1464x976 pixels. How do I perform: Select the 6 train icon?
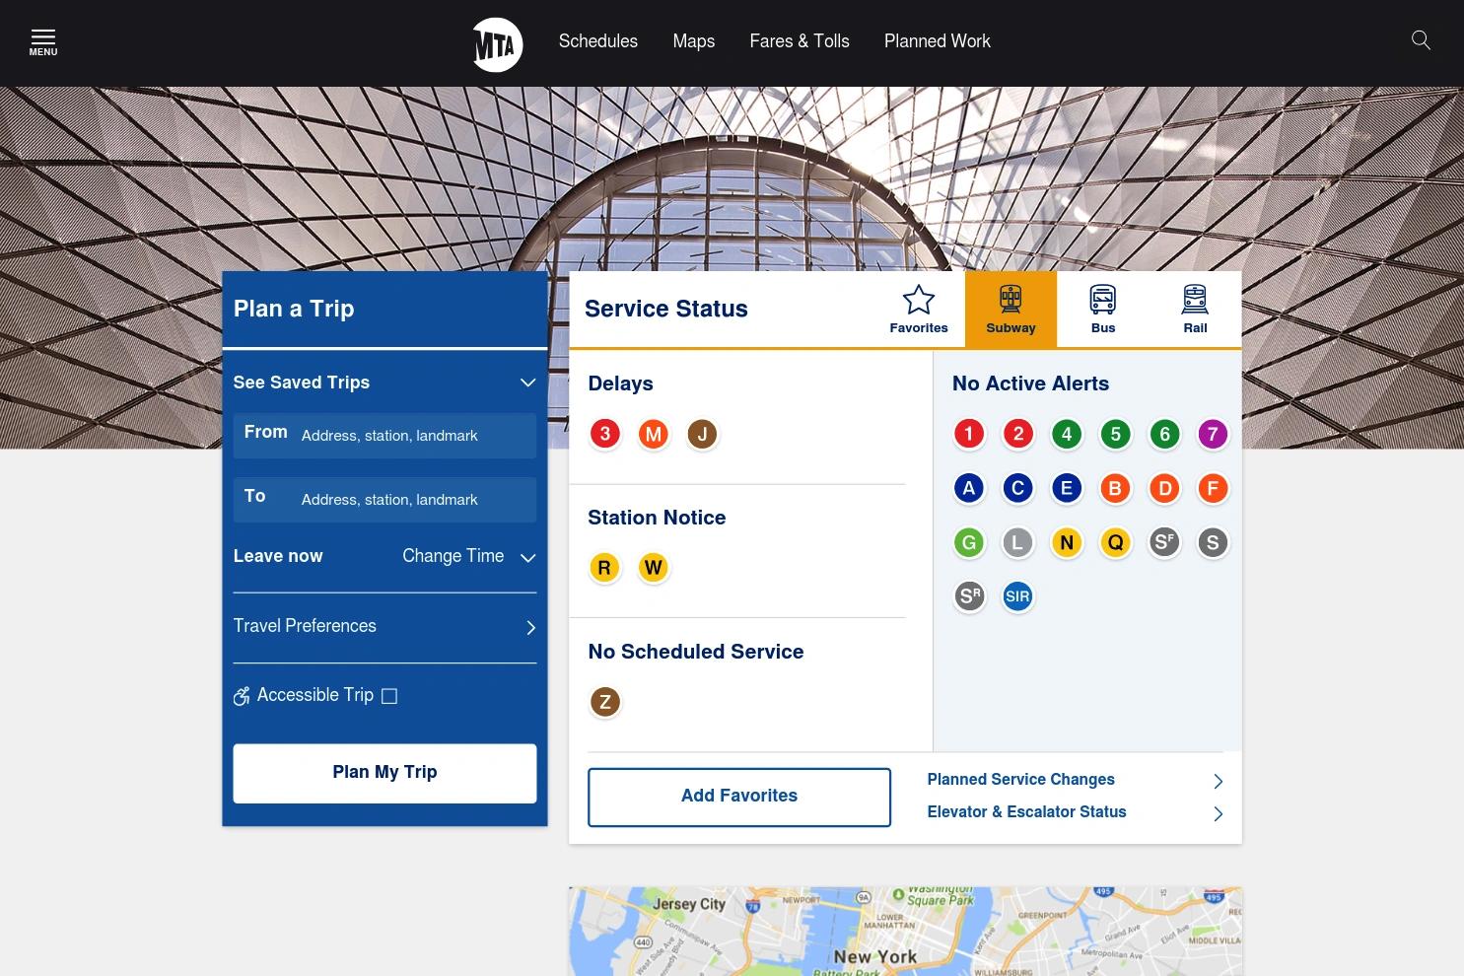pos(1164,434)
